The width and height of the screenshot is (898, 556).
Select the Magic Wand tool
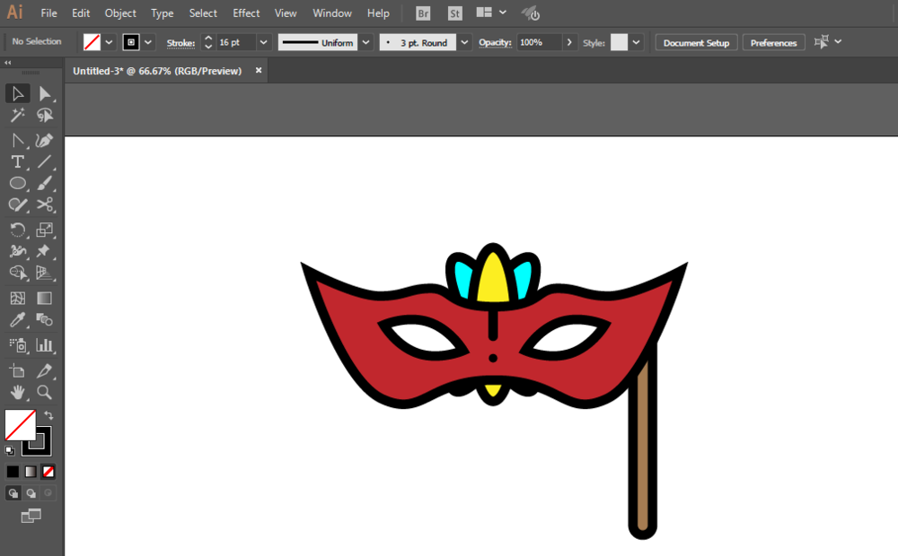coord(17,116)
